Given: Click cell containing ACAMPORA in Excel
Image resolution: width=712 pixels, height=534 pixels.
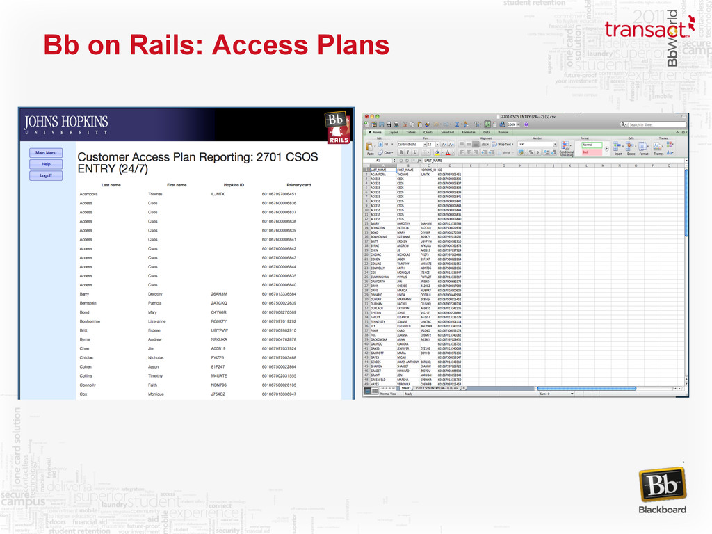Looking at the screenshot, I should pos(383,175).
